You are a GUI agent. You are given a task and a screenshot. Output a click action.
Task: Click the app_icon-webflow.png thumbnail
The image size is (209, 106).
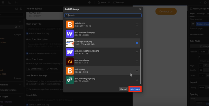click(70, 34)
